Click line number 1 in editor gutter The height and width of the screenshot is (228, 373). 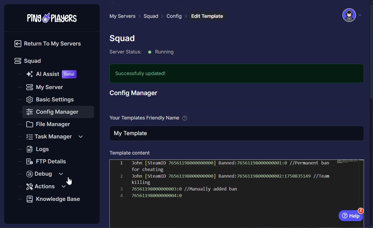tap(122, 163)
